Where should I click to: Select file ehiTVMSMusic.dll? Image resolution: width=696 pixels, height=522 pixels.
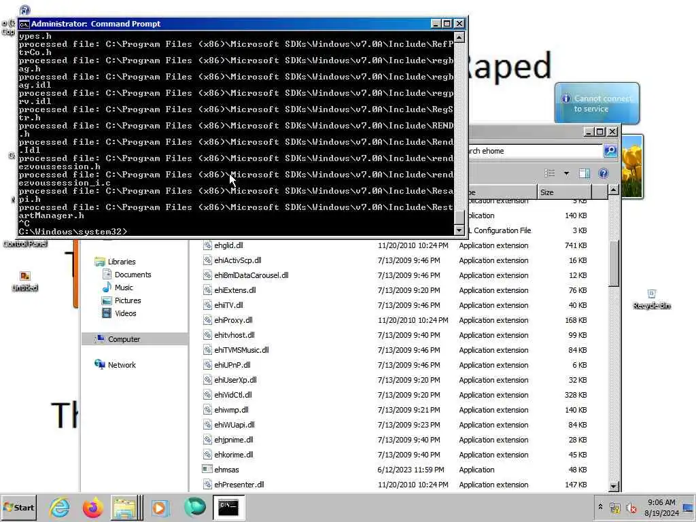[241, 350]
